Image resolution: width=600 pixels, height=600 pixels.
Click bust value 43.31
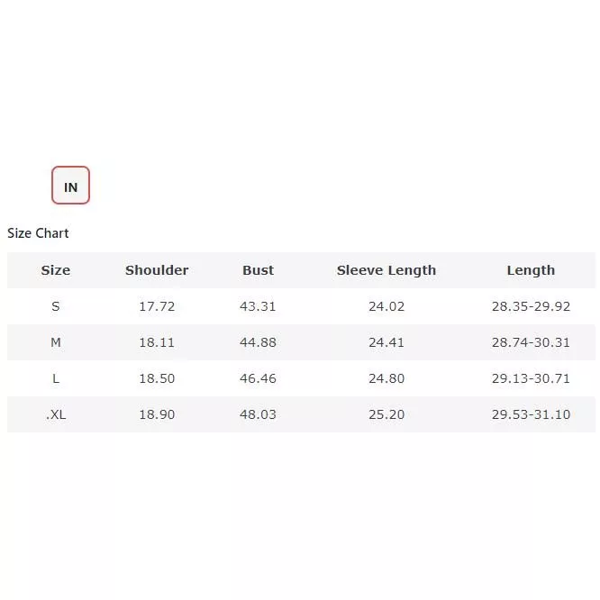[258, 306]
